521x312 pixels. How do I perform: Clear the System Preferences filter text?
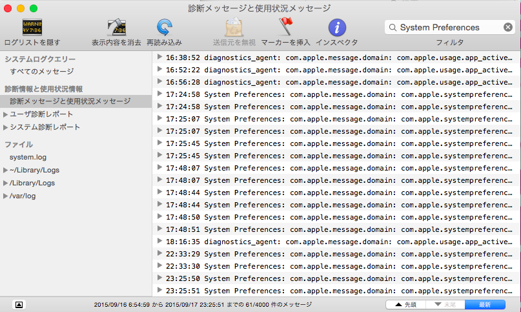coord(507,27)
